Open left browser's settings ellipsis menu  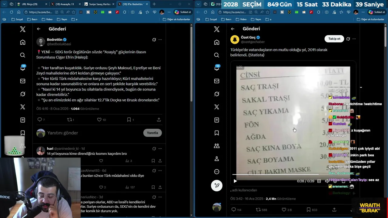point(170,12)
